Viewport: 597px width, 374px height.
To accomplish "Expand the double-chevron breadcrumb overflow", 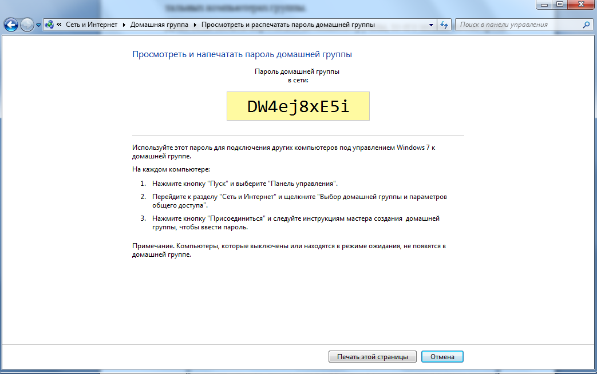I will [x=59, y=25].
